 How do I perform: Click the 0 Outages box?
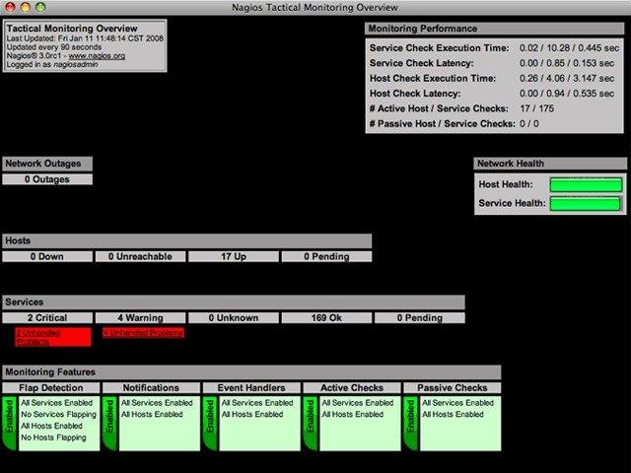[47, 179]
